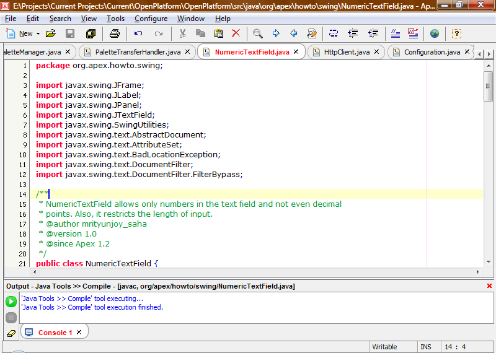496x353 pixels.
Task: Switch to the HttpClient.java tab
Action: (347, 52)
